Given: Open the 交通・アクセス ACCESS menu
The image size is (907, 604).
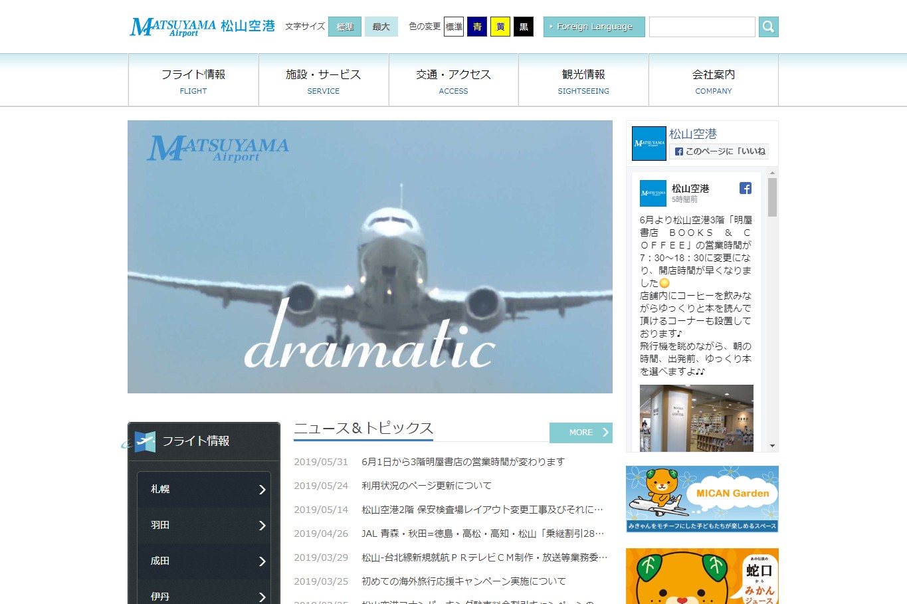Looking at the screenshot, I should [453, 80].
